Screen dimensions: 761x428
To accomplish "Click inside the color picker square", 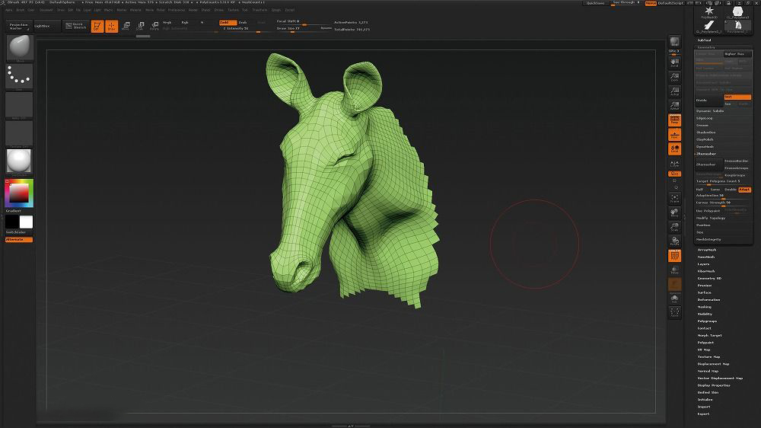I will [18, 193].
